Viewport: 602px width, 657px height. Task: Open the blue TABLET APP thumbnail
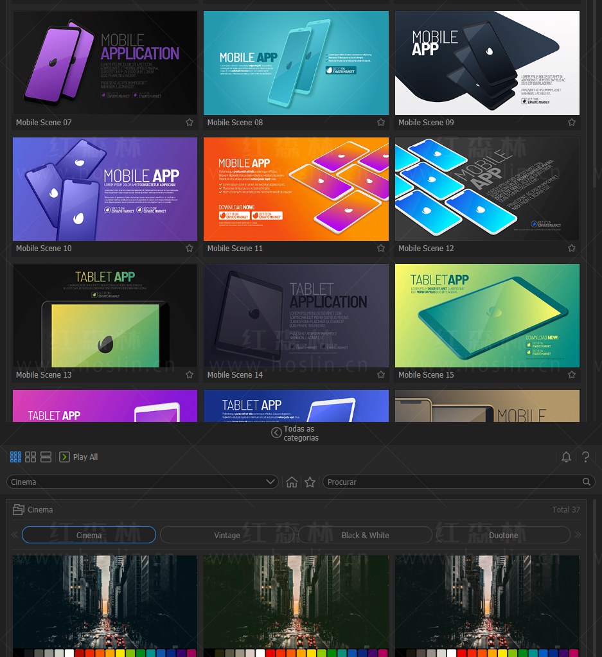(296, 406)
